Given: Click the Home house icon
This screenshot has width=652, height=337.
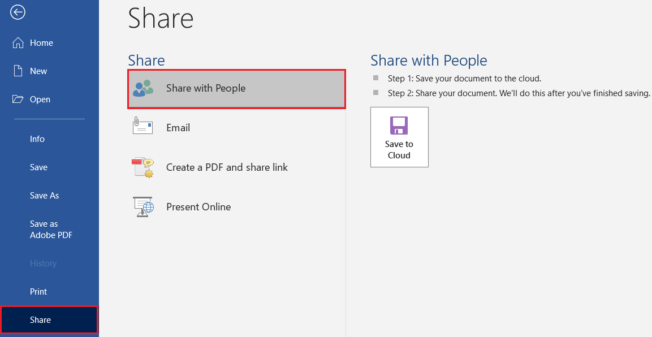Looking at the screenshot, I should click(x=18, y=43).
